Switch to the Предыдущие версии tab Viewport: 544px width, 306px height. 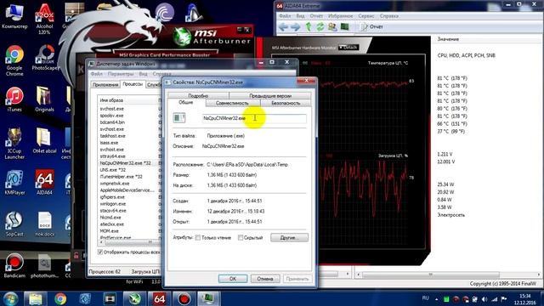tap(270, 95)
